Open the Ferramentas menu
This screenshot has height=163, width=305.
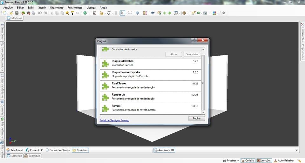click(75, 8)
